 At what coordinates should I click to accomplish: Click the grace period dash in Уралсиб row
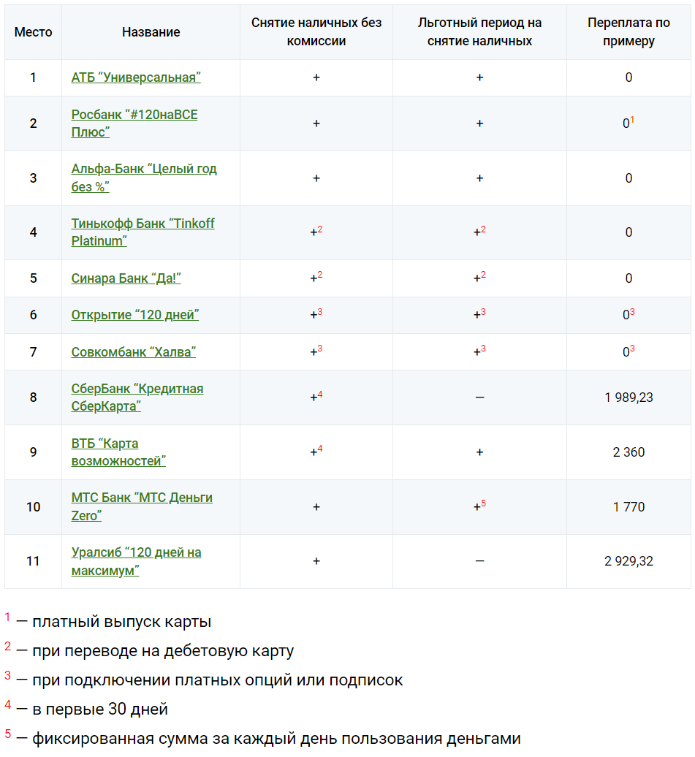pyautogui.click(x=479, y=561)
